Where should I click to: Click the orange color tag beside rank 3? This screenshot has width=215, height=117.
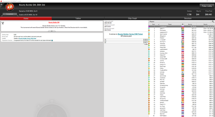pos(149,30)
